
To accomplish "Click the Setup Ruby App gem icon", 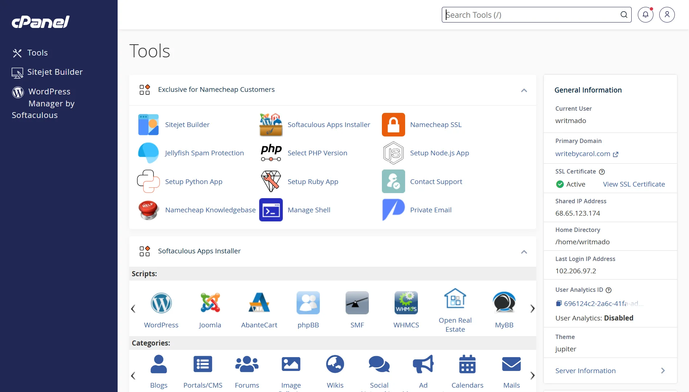I will click(x=271, y=181).
